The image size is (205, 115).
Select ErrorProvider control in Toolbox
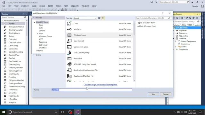(14, 74)
